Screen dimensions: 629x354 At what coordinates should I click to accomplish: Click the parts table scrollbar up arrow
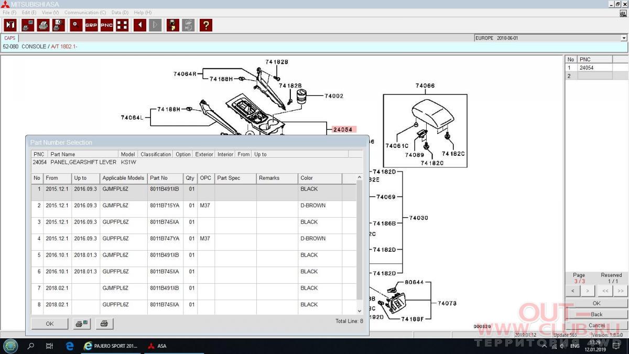[x=360, y=178]
